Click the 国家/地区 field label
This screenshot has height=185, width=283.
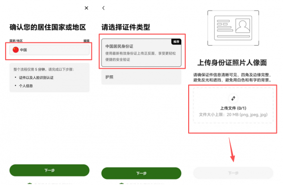(16, 40)
